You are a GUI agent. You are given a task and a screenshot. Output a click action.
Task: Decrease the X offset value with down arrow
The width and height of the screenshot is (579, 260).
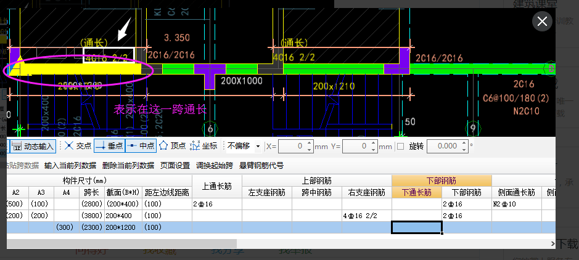pos(310,149)
